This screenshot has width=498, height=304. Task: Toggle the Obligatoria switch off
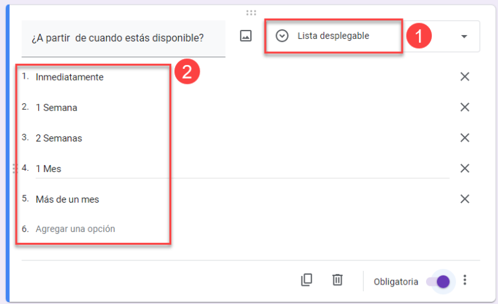[438, 281]
